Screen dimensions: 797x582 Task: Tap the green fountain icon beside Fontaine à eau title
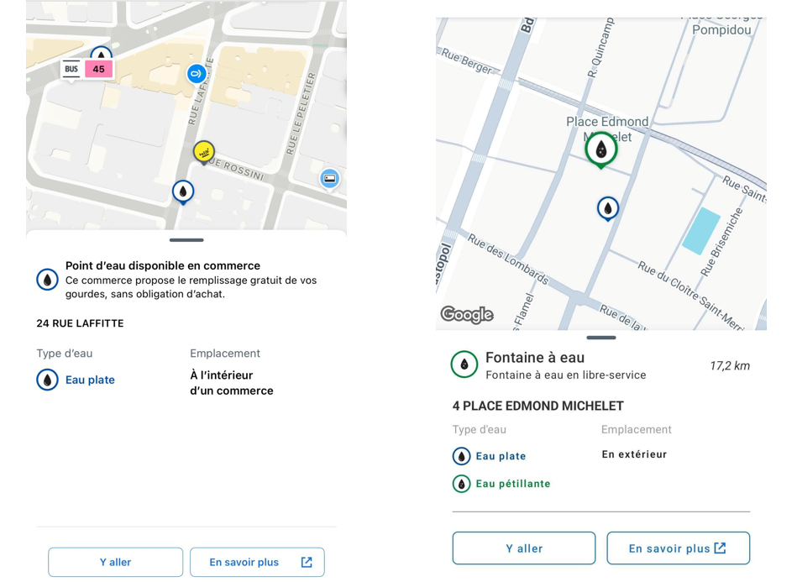click(x=464, y=364)
